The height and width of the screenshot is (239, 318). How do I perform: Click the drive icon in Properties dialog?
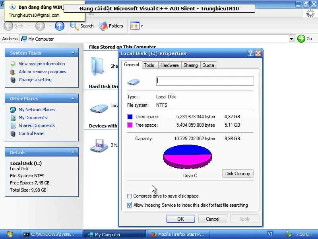coord(133,82)
